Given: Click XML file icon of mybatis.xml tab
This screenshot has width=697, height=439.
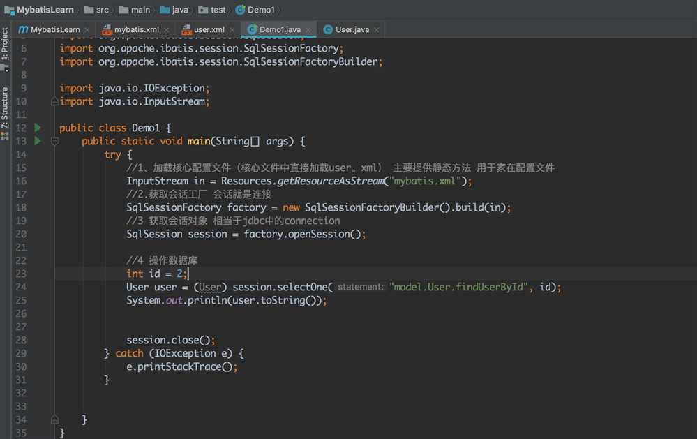Looking at the screenshot, I should pyautogui.click(x=107, y=29).
